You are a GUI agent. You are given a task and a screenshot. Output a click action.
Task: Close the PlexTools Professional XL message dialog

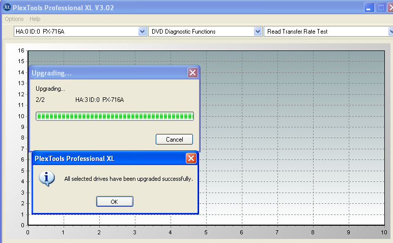[191, 158]
